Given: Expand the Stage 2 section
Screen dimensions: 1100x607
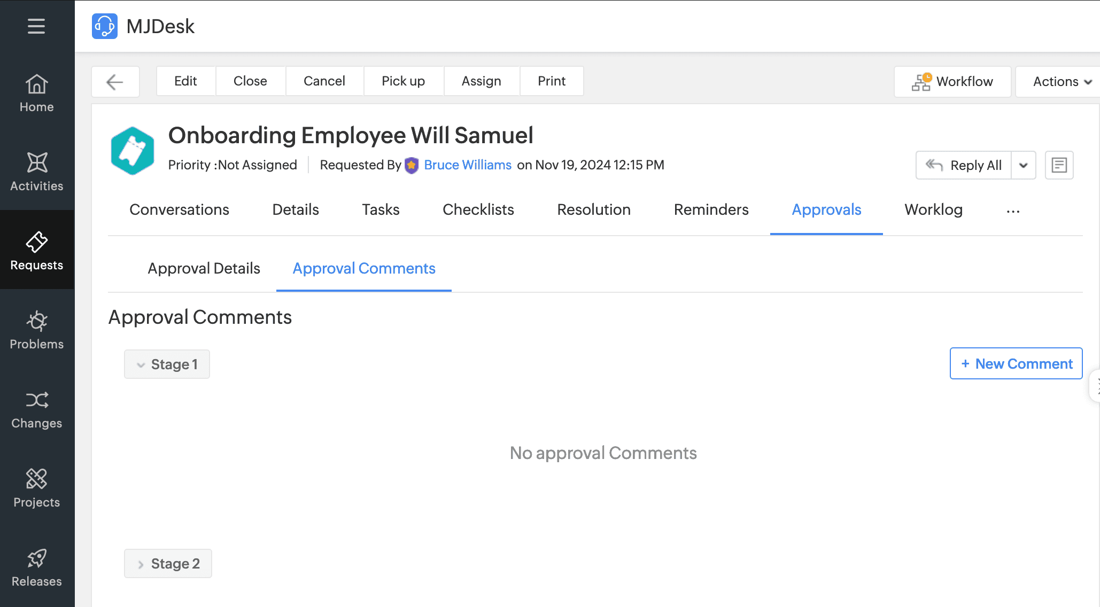Looking at the screenshot, I should tap(168, 564).
